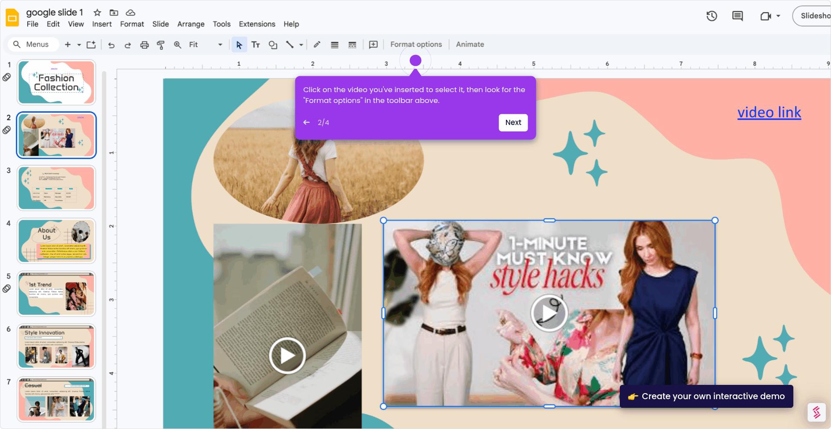Open the Tools menu
831x429 pixels.
click(222, 24)
